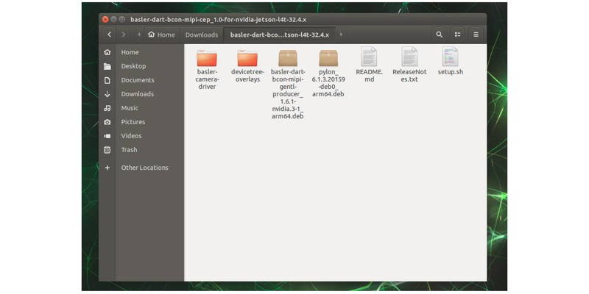This screenshot has width=589, height=294.
Task: Select the setup.sh script icon
Action: (x=450, y=57)
